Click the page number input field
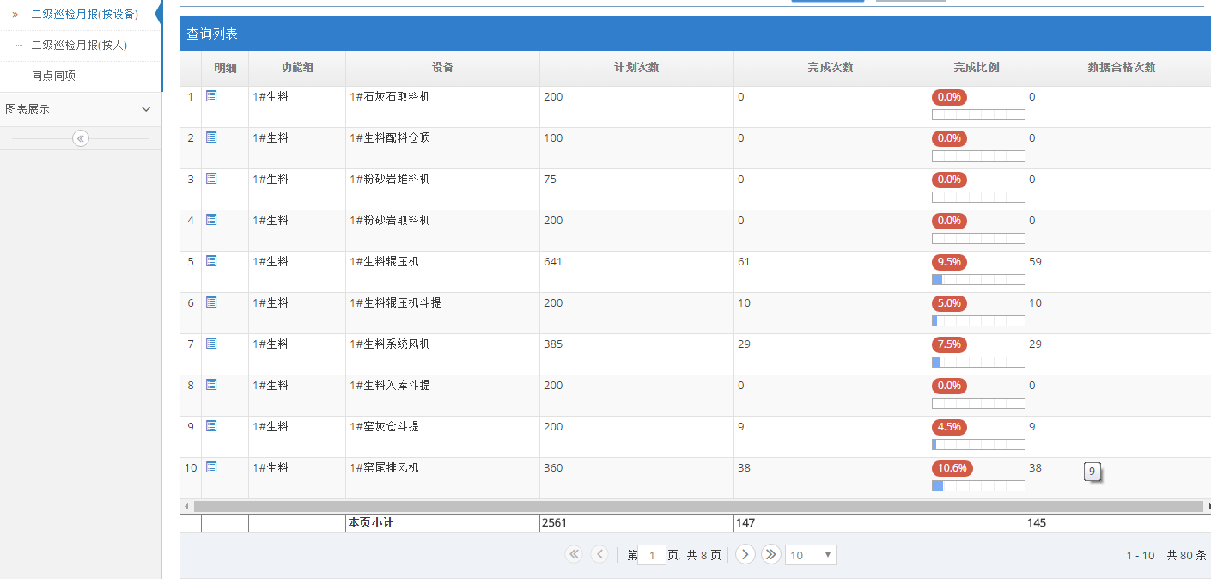The width and height of the screenshot is (1211, 579). click(x=652, y=556)
